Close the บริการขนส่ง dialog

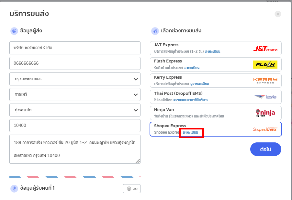pyautogui.click(x=278, y=14)
